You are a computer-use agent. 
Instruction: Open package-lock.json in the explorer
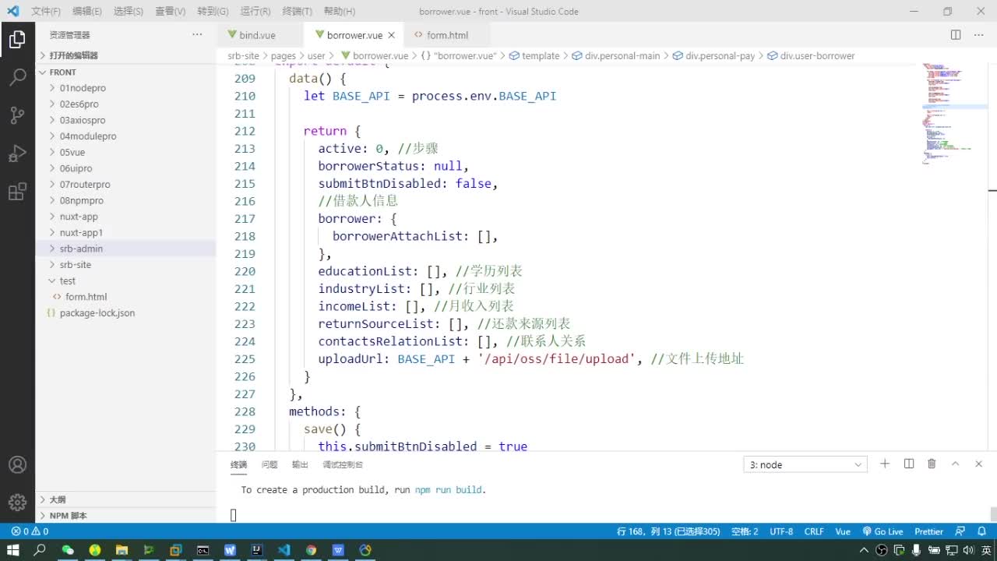97,312
